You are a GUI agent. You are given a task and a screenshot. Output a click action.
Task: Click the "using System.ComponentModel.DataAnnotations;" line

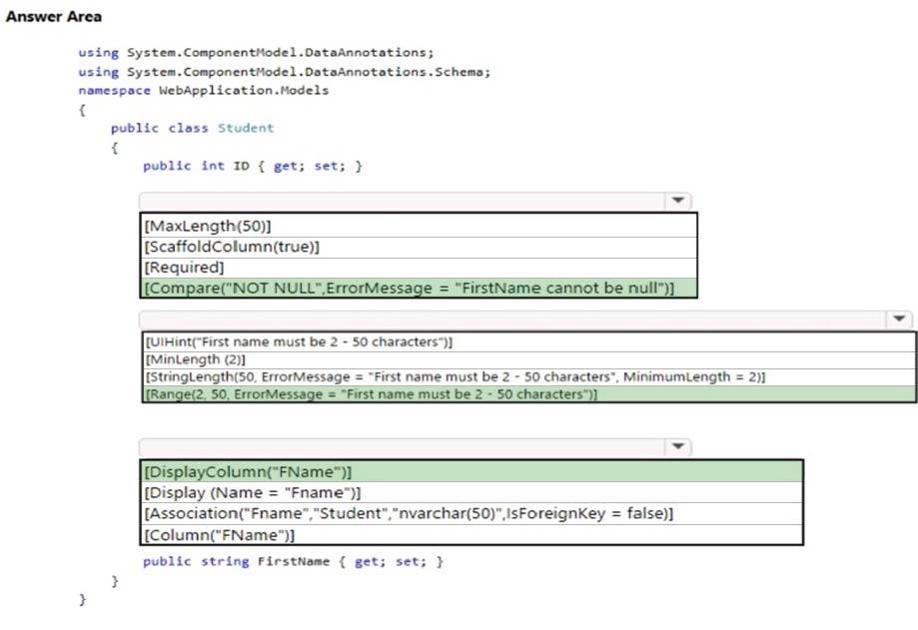click(257, 52)
